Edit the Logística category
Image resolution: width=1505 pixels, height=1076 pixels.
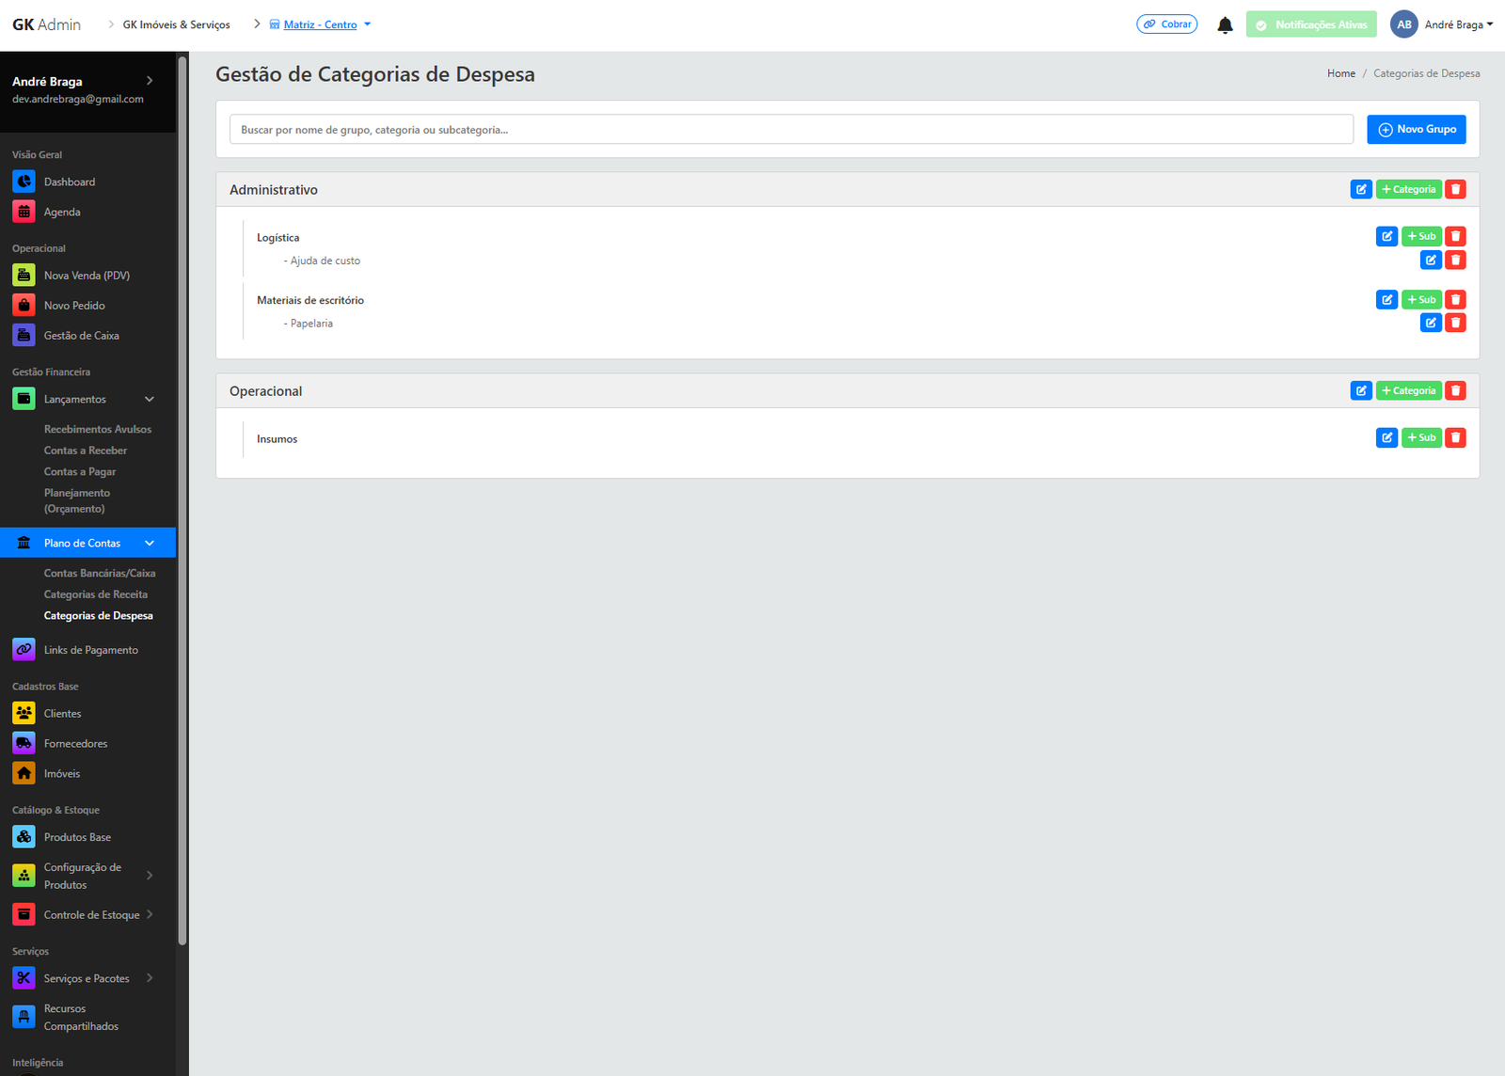[1386, 236]
